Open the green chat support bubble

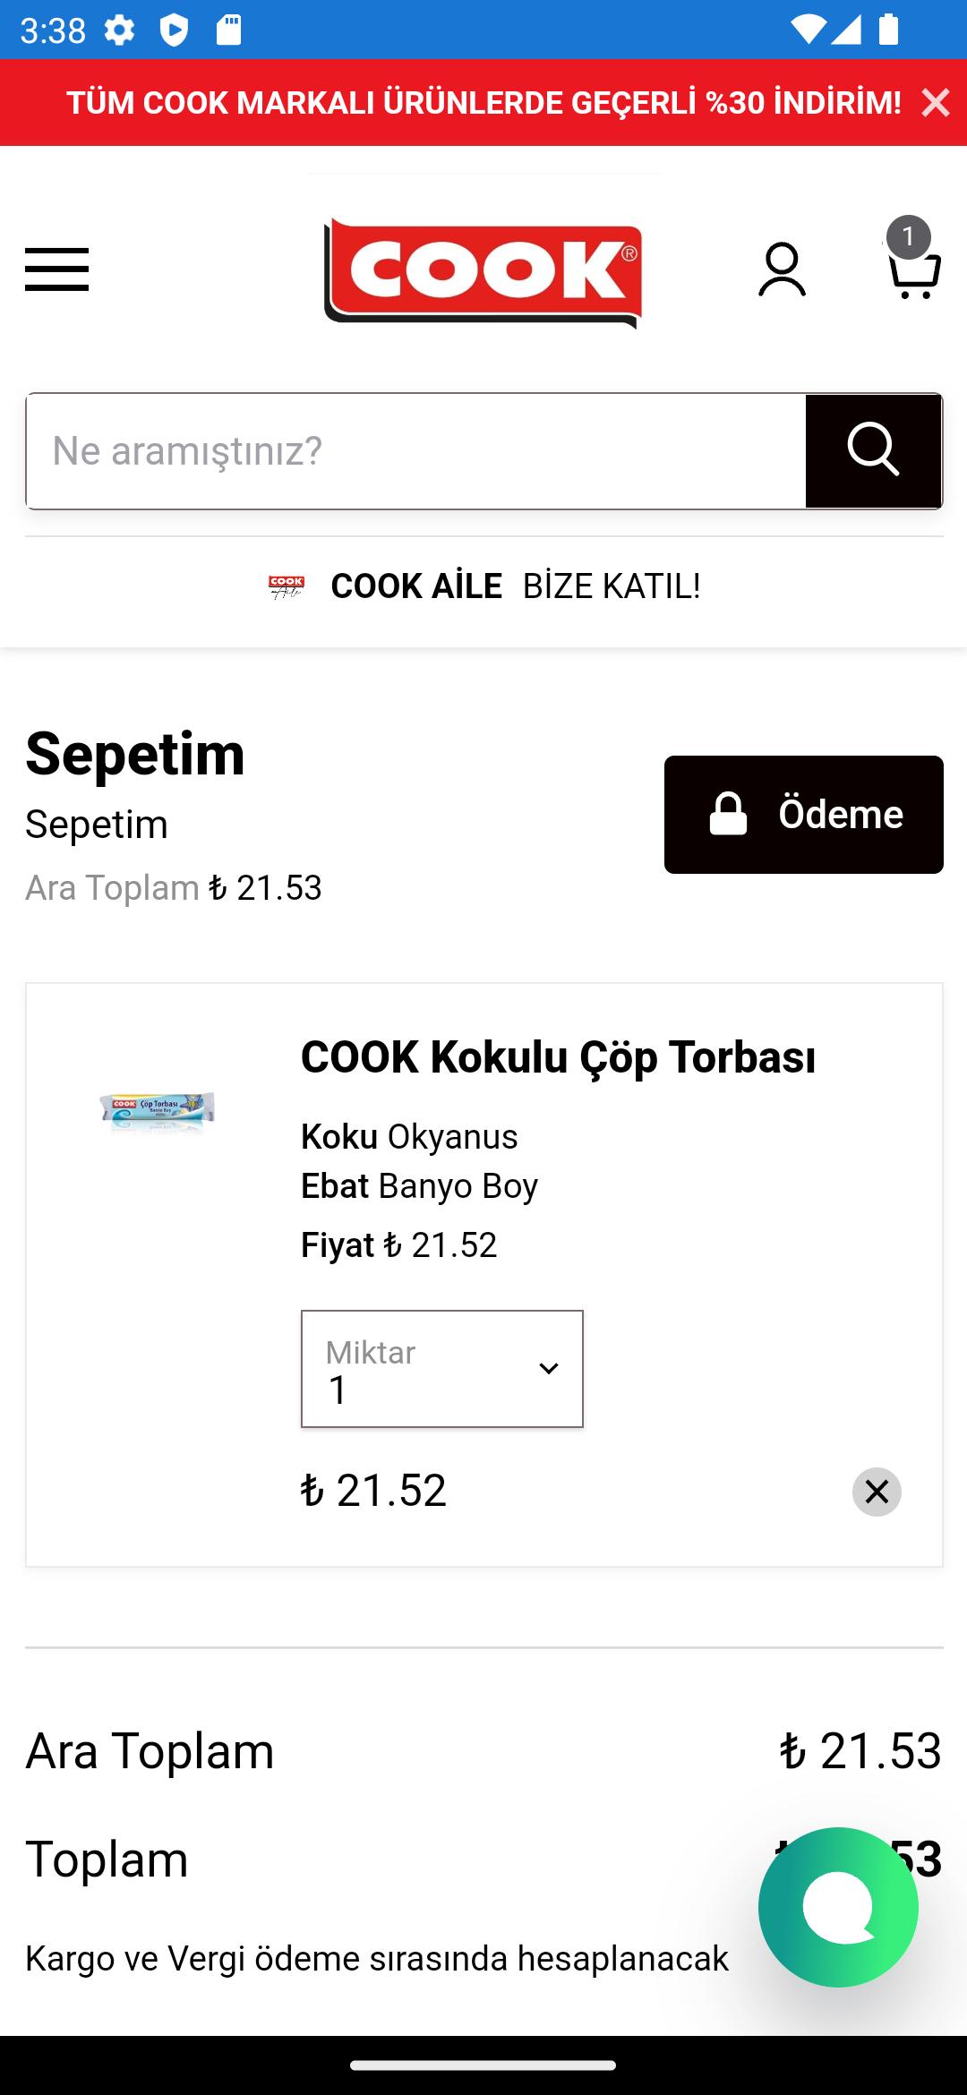pos(838,1907)
